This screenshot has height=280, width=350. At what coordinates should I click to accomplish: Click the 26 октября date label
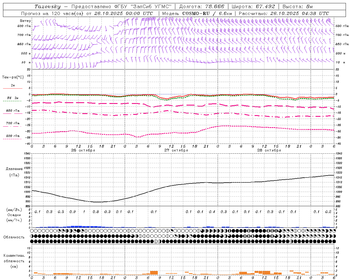(83, 150)
